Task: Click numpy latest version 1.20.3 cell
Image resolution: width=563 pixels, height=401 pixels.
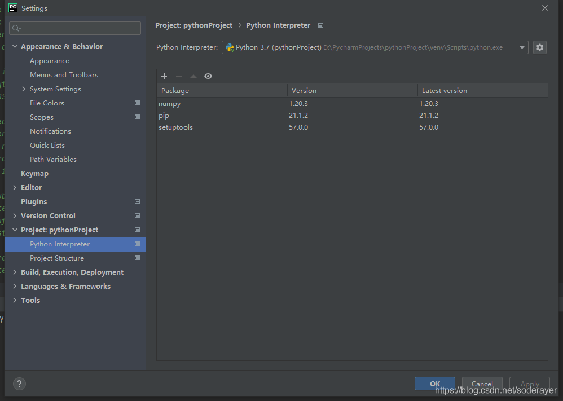Action: coord(429,103)
